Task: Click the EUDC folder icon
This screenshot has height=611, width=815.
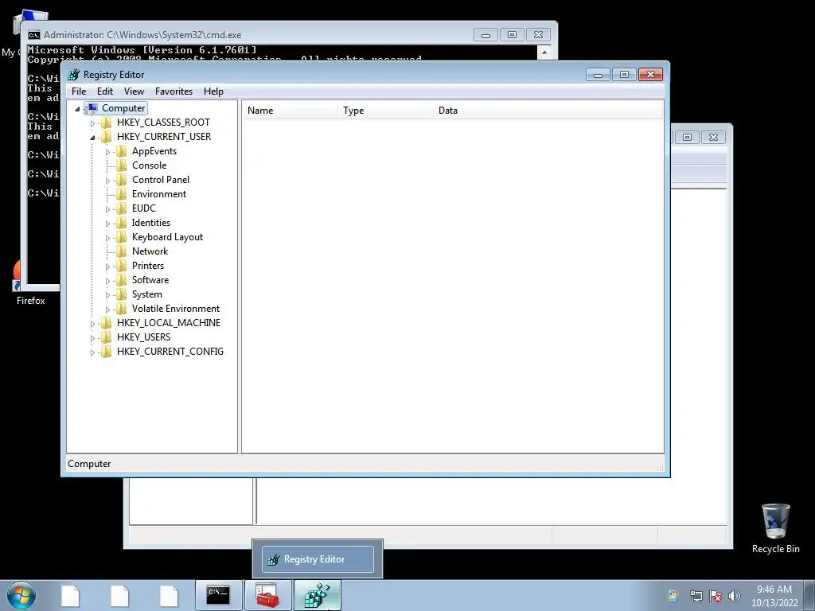Action: coord(121,208)
